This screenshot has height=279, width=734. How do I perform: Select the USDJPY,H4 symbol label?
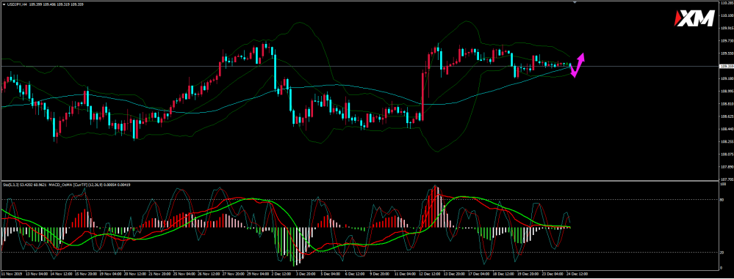click(x=18, y=4)
